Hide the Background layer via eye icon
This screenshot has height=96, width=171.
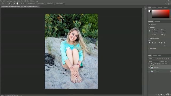coord(149,71)
